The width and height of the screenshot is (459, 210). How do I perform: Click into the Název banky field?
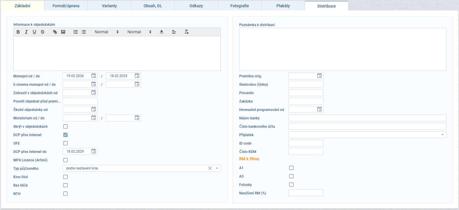(x=367, y=118)
